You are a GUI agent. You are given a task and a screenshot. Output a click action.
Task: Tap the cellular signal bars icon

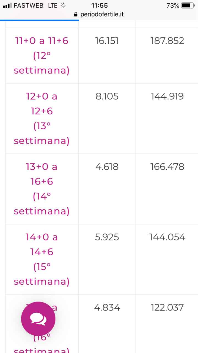pyautogui.click(x=7, y=6)
